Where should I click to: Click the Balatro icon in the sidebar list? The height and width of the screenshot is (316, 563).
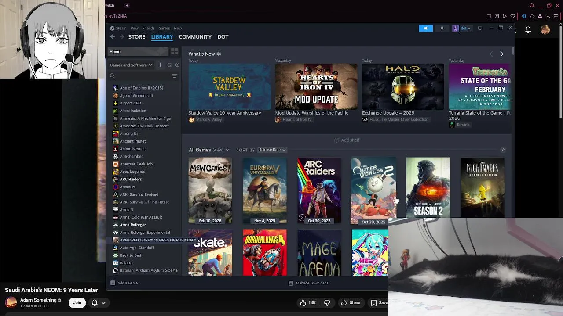[115, 263]
